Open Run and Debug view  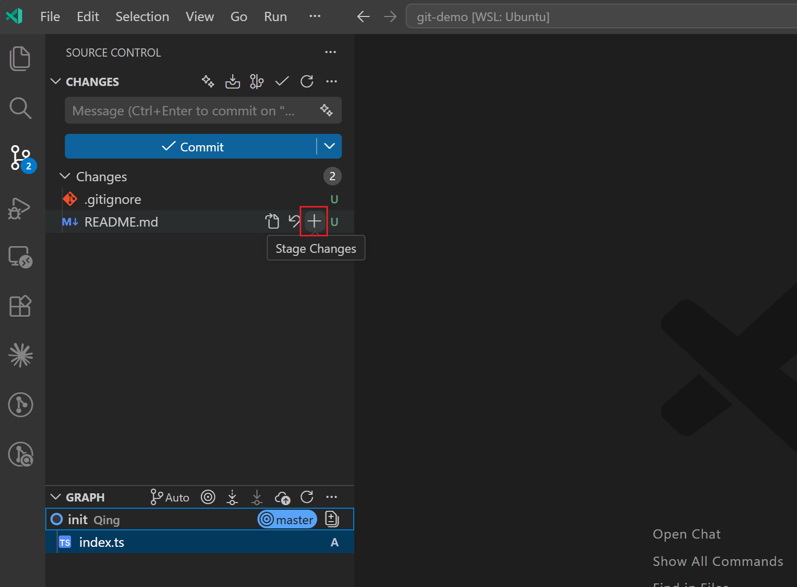point(20,208)
